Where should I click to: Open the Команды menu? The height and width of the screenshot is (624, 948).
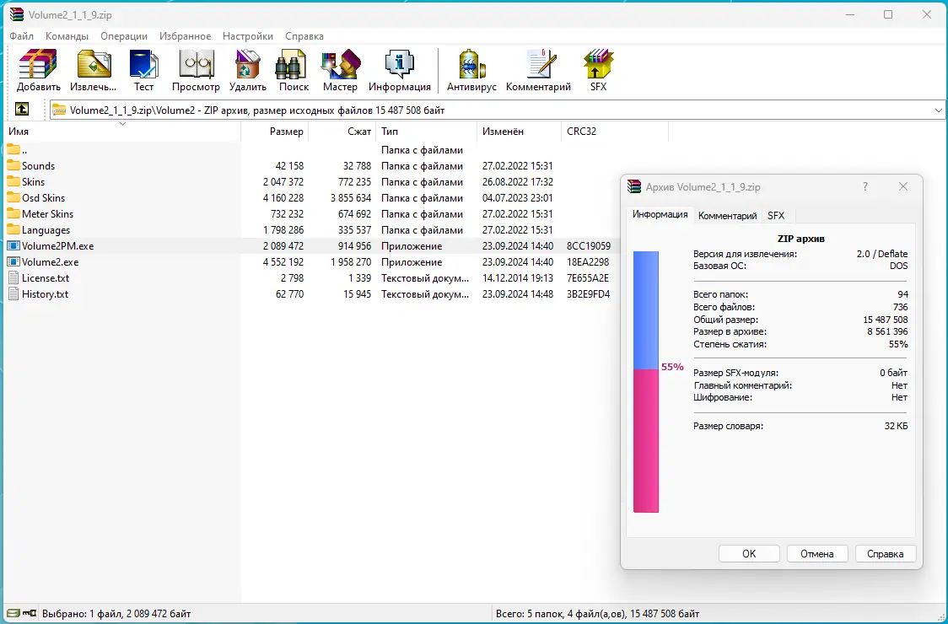[67, 36]
